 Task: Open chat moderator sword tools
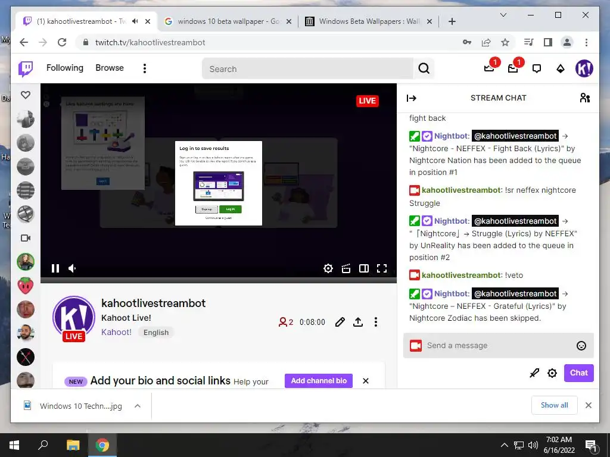click(534, 373)
